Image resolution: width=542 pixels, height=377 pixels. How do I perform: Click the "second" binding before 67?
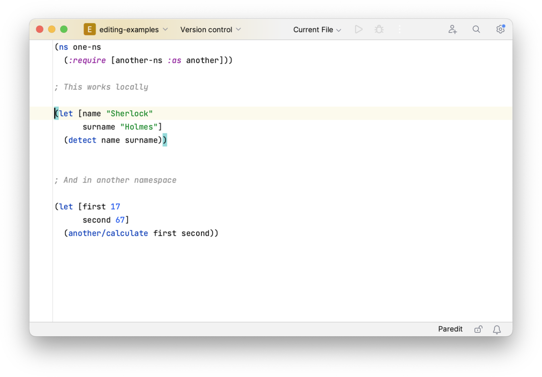[96, 220]
